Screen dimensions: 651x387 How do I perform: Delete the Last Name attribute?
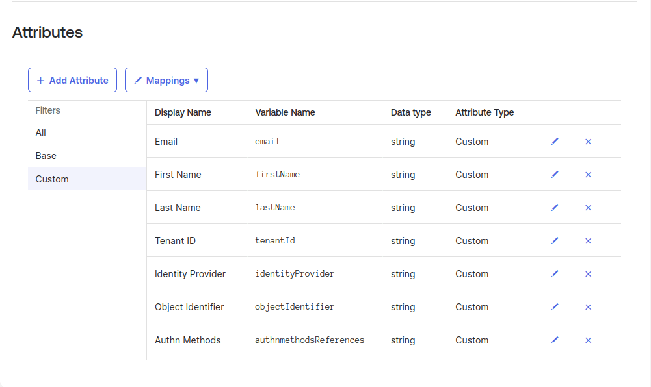(589, 208)
